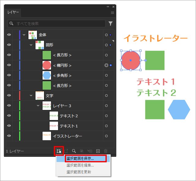Click target circle for 全体 layer
The width and height of the screenshot is (196, 181).
[106, 35]
